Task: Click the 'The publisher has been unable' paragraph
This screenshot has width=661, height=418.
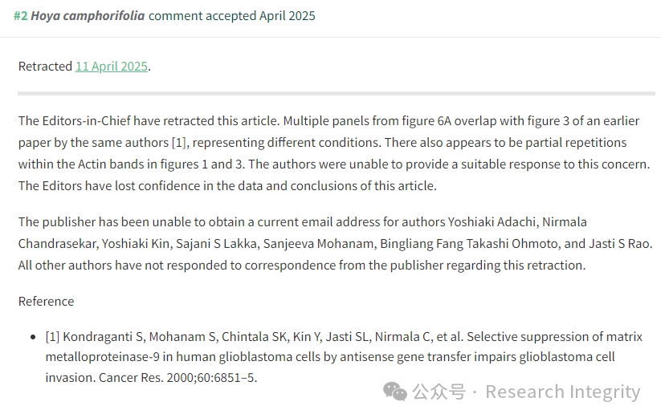Action: tap(335, 244)
